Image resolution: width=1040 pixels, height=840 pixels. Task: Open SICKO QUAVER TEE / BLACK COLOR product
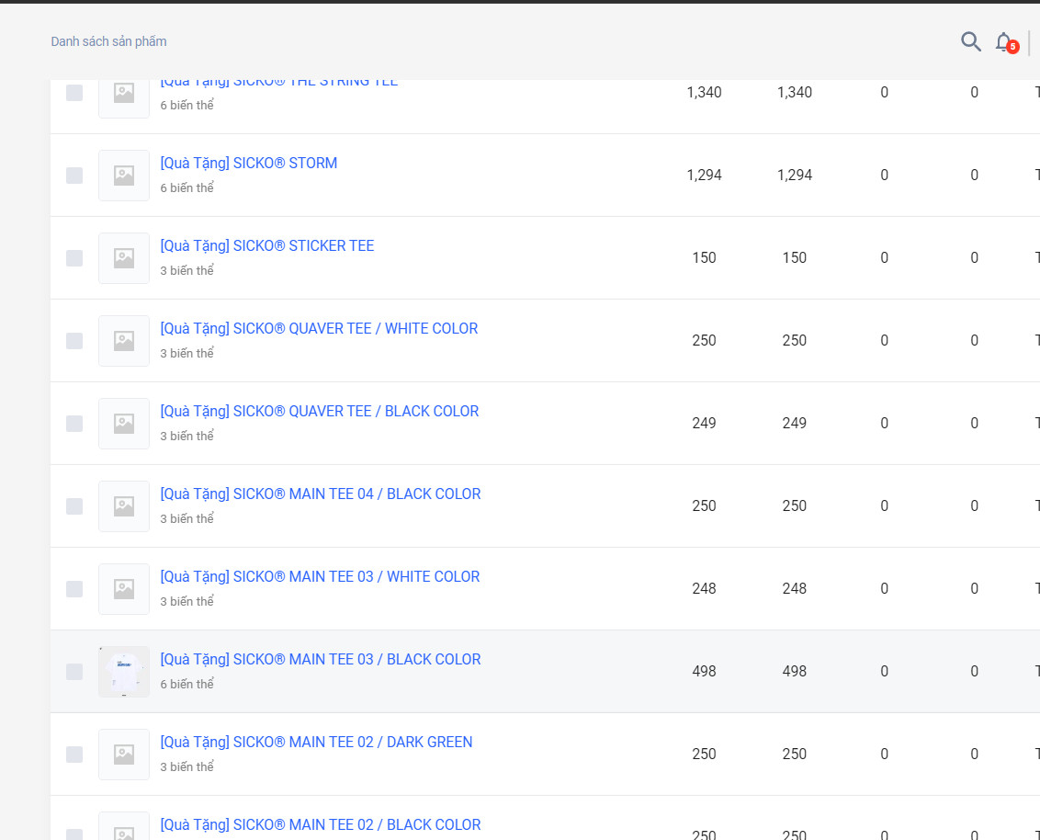319,411
